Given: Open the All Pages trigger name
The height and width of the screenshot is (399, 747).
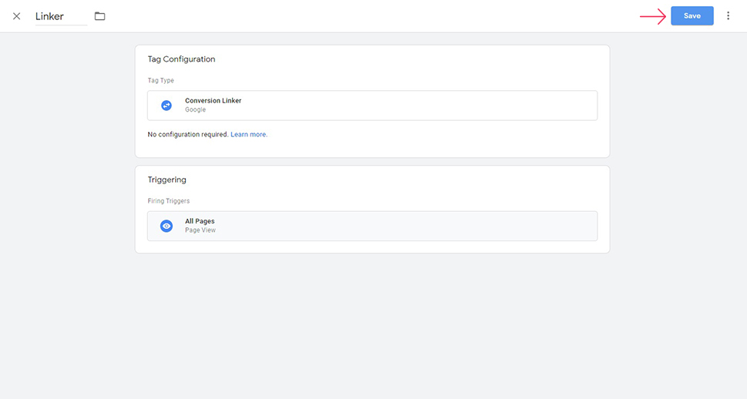Looking at the screenshot, I should click(x=200, y=221).
